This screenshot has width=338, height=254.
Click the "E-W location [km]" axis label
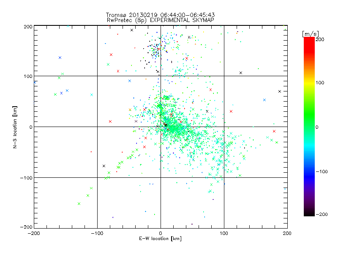[160, 238]
